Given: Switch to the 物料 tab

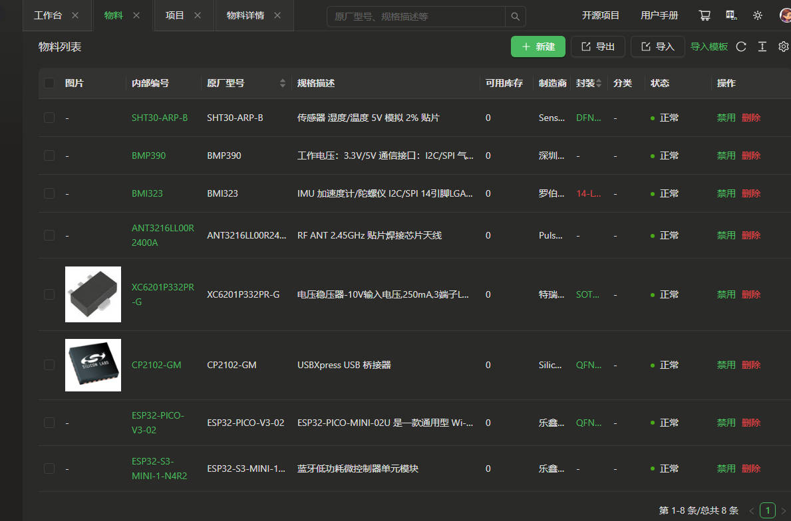Looking at the screenshot, I should point(114,16).
